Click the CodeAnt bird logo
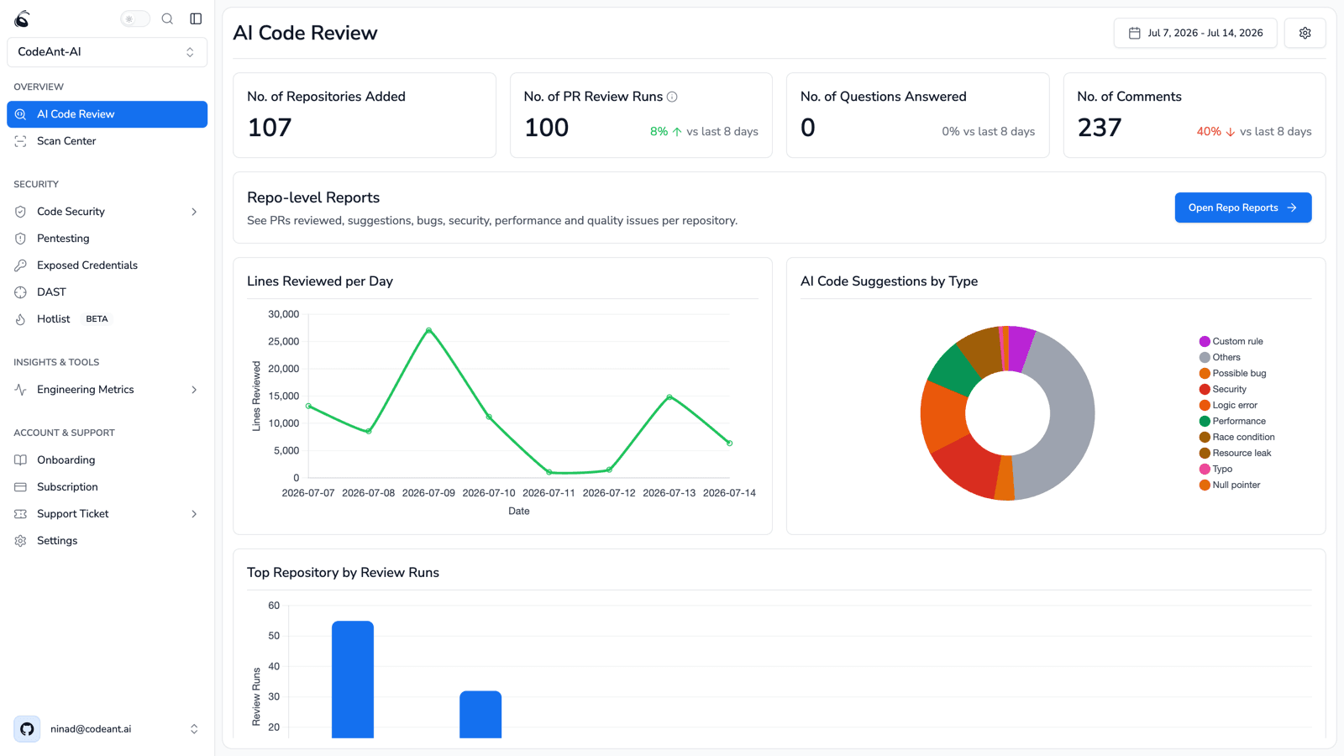 click(x=22, y=18)
